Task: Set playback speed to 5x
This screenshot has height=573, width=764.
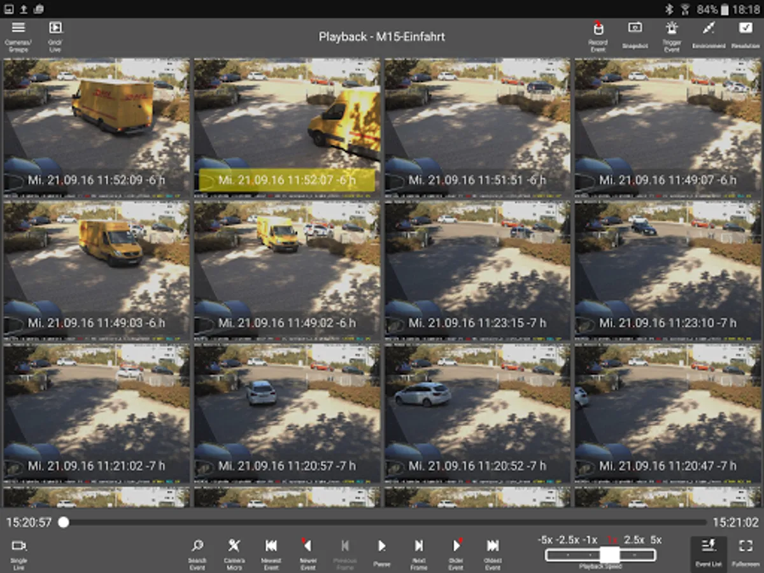Action: pyautogui.click(x=656, y=540)
